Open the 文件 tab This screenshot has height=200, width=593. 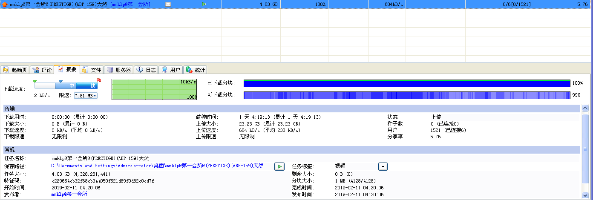[92, 70]
